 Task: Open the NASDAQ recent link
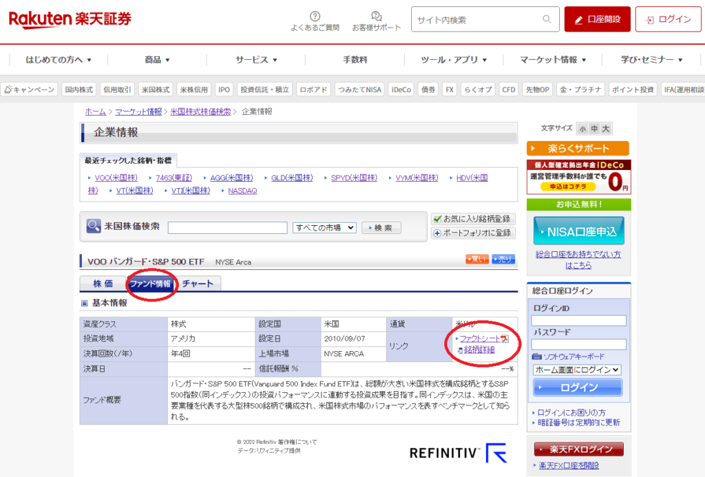coord(242,191)
